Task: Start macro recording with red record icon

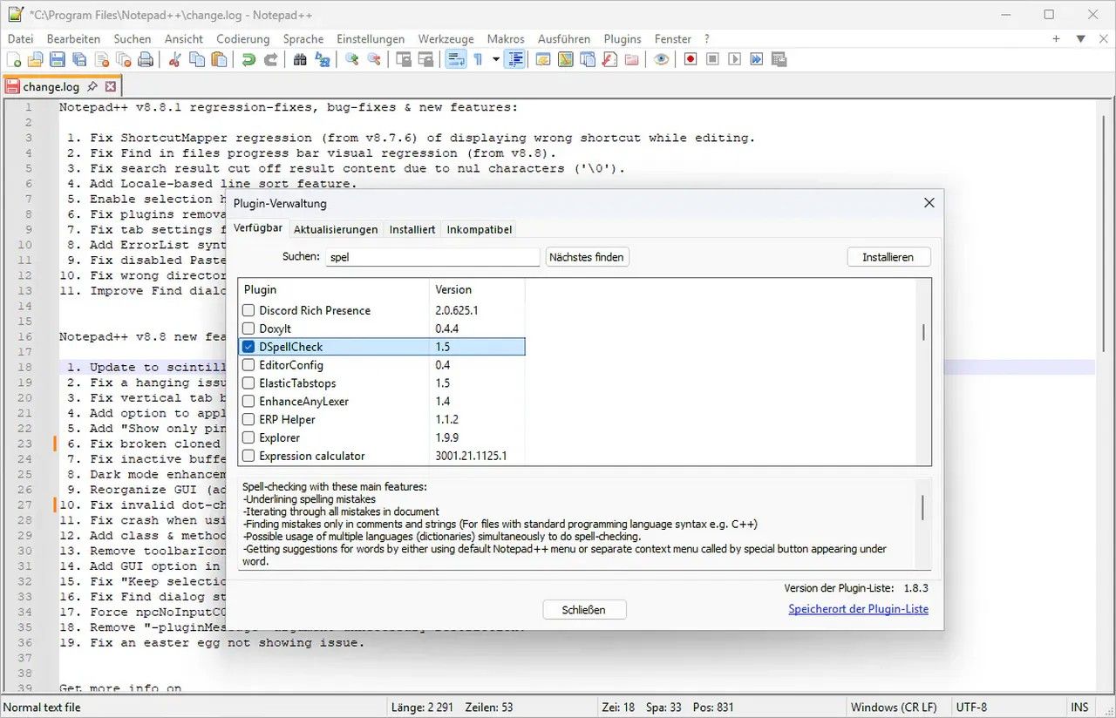Action: tap(691, 60)
